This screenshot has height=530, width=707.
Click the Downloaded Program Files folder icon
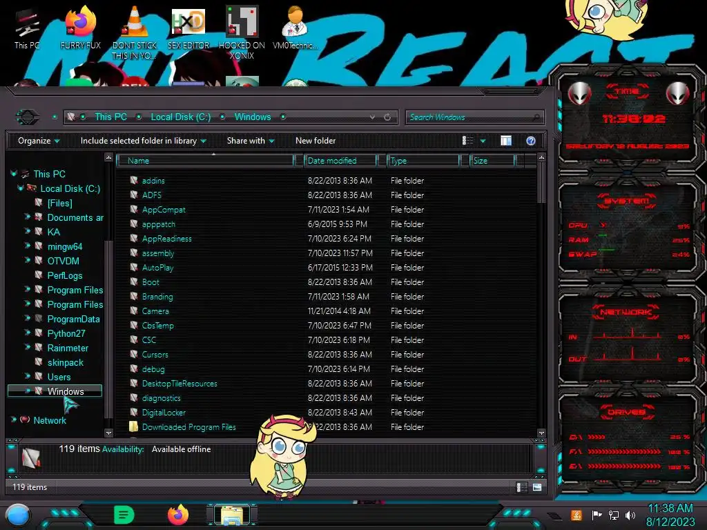click(x=133, y=426)
